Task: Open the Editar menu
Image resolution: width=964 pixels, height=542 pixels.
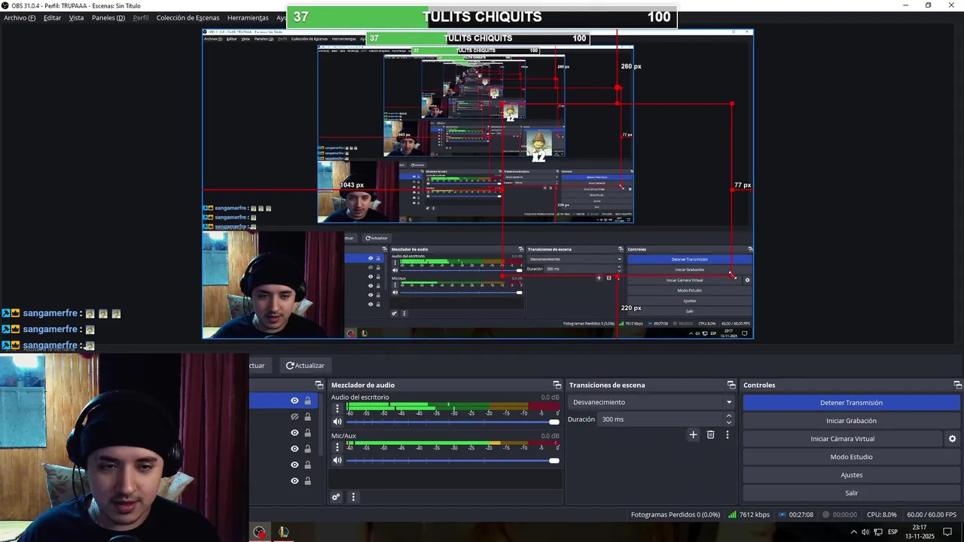Action: (52, 17)
